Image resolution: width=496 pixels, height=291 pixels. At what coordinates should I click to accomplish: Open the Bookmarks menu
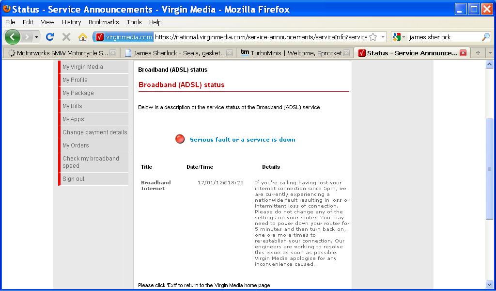104,22
